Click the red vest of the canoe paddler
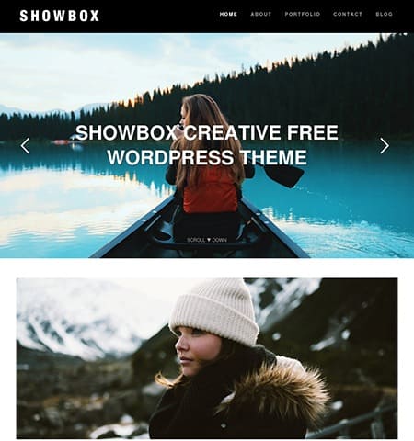The height and width of the screenshot is (441, 414). pos(211,190)
